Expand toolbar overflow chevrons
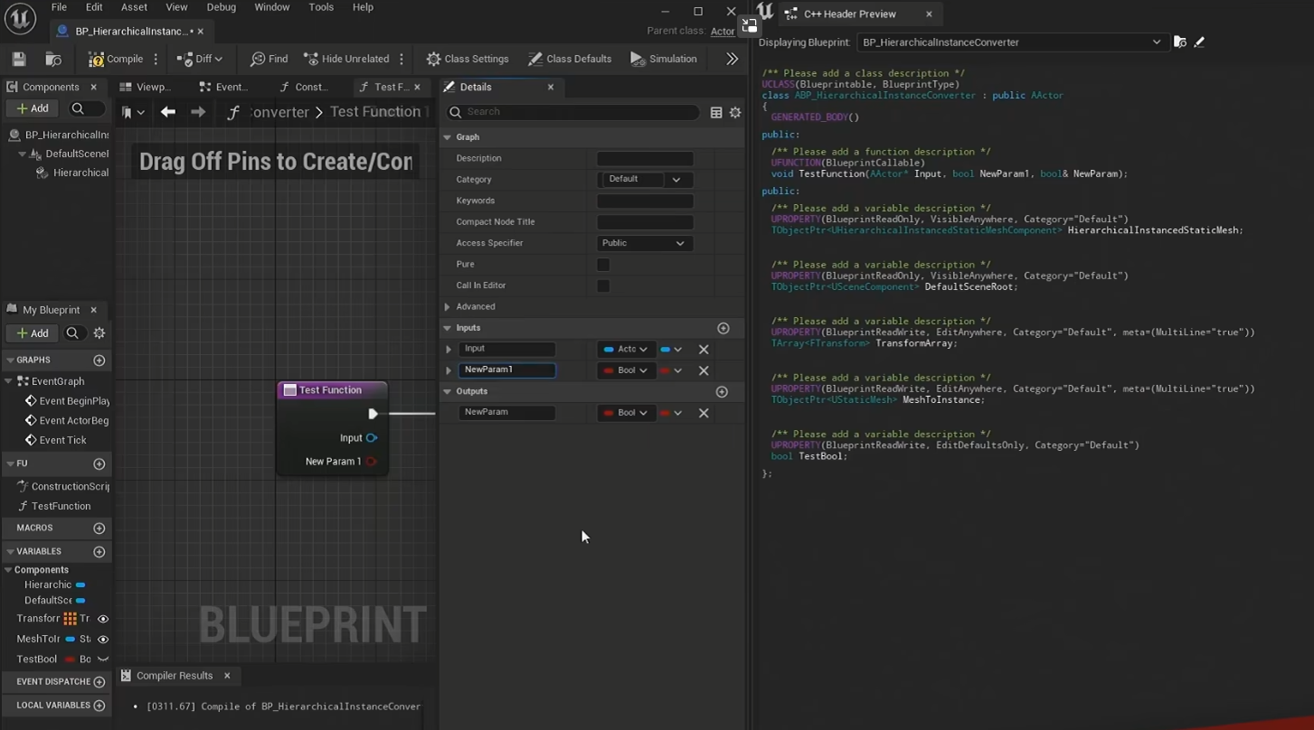This screenshot has width=1314, height=730. coord(732,59)
